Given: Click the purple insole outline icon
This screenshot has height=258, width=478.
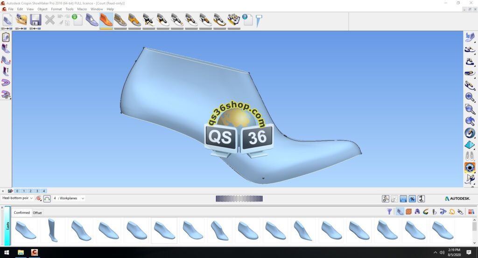Looking at the screenshot, I should [x=6, y=83].
